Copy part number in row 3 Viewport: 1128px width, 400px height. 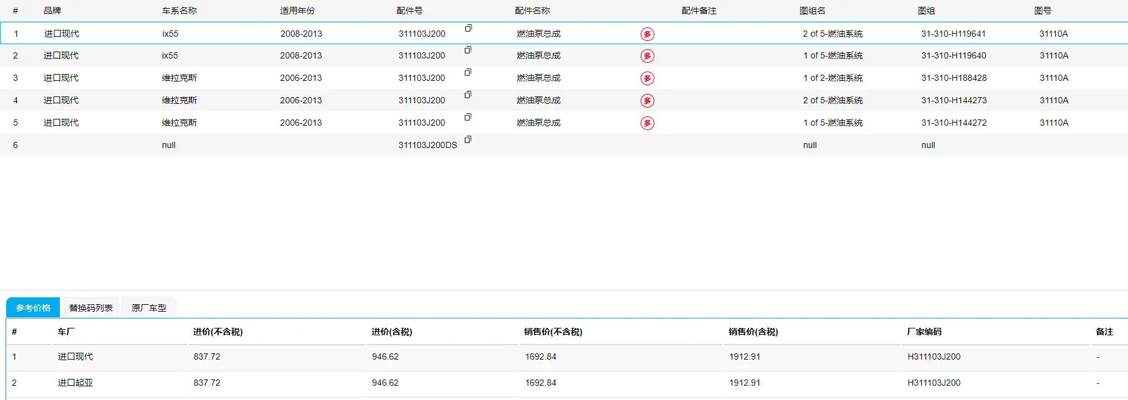pos(468,72)
